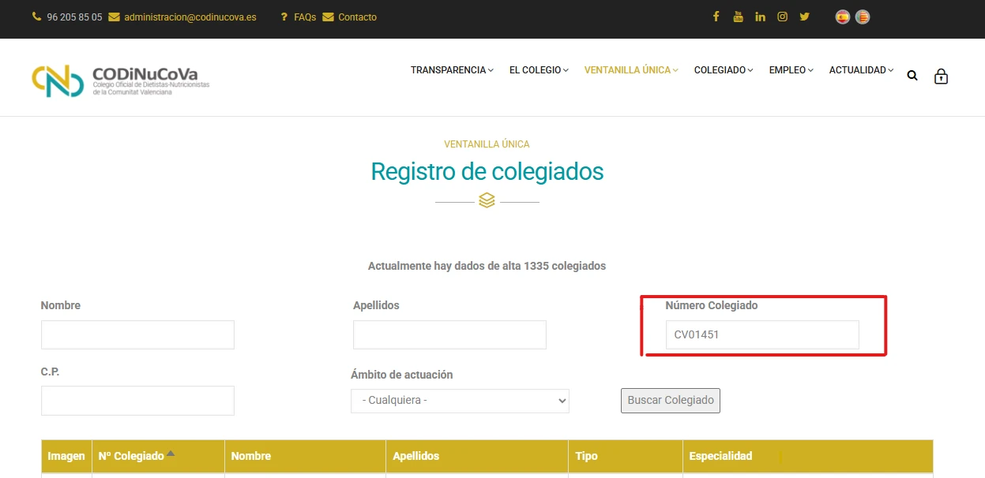This screenshot has width=985, height=478.
Task: Expand the EL COLEGIO menu
Action: (x=539, y=70)
